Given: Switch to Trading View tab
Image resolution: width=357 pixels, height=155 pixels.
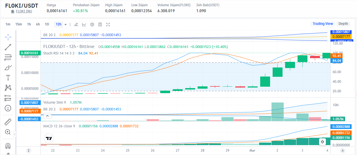Looking at the screenshot, I should [x=323, y=24].
